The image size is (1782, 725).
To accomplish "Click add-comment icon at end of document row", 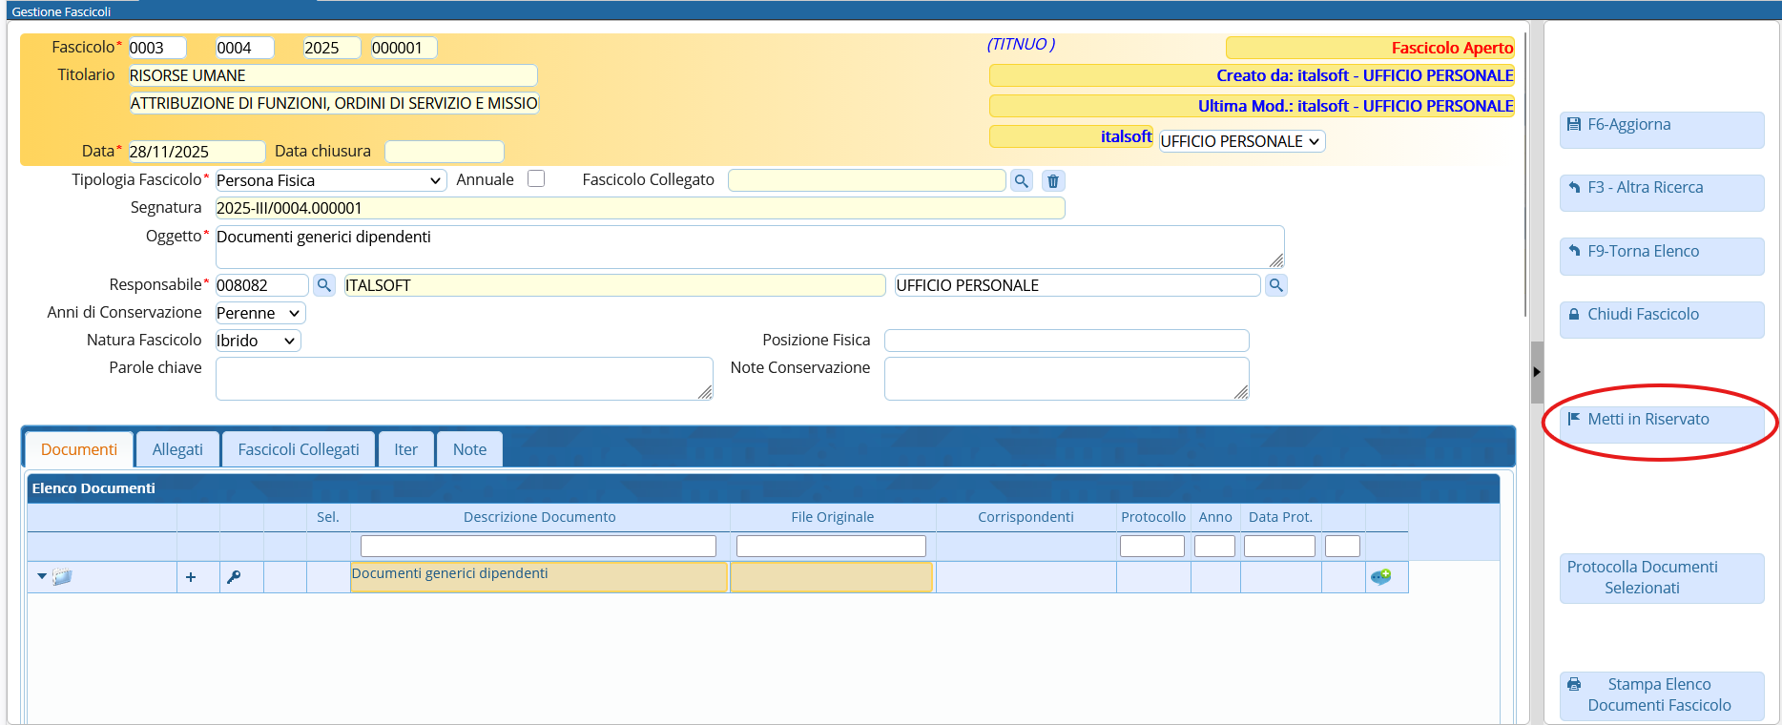I will coord(1380,577).
